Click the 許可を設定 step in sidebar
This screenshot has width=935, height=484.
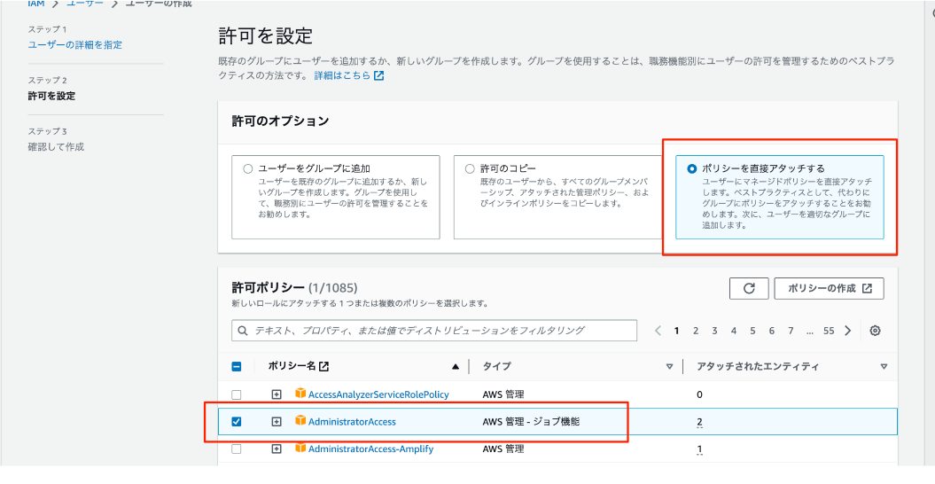pos(51,96)
